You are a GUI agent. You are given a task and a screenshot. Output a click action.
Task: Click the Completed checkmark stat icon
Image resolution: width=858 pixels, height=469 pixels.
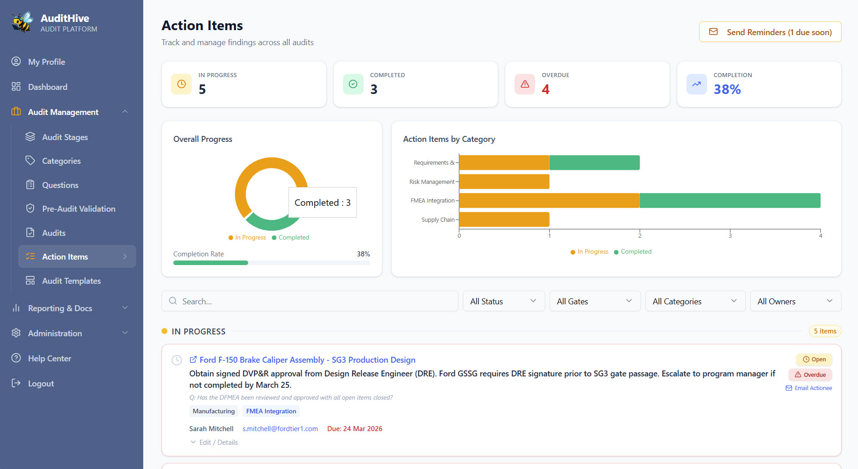pyautogui.click(x=353, y=84)
